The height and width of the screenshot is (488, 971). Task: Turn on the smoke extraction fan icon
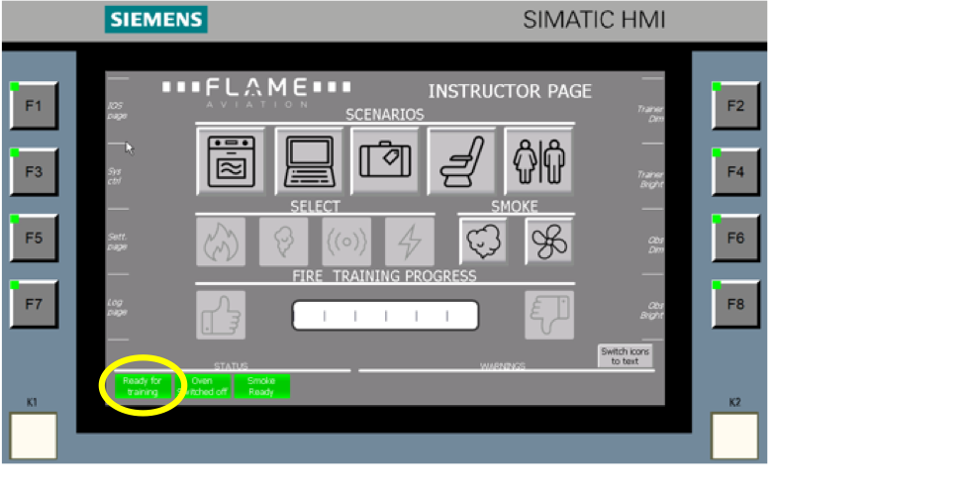coord(548,242)
